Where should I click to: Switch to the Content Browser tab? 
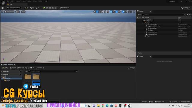tap(8, 65)
